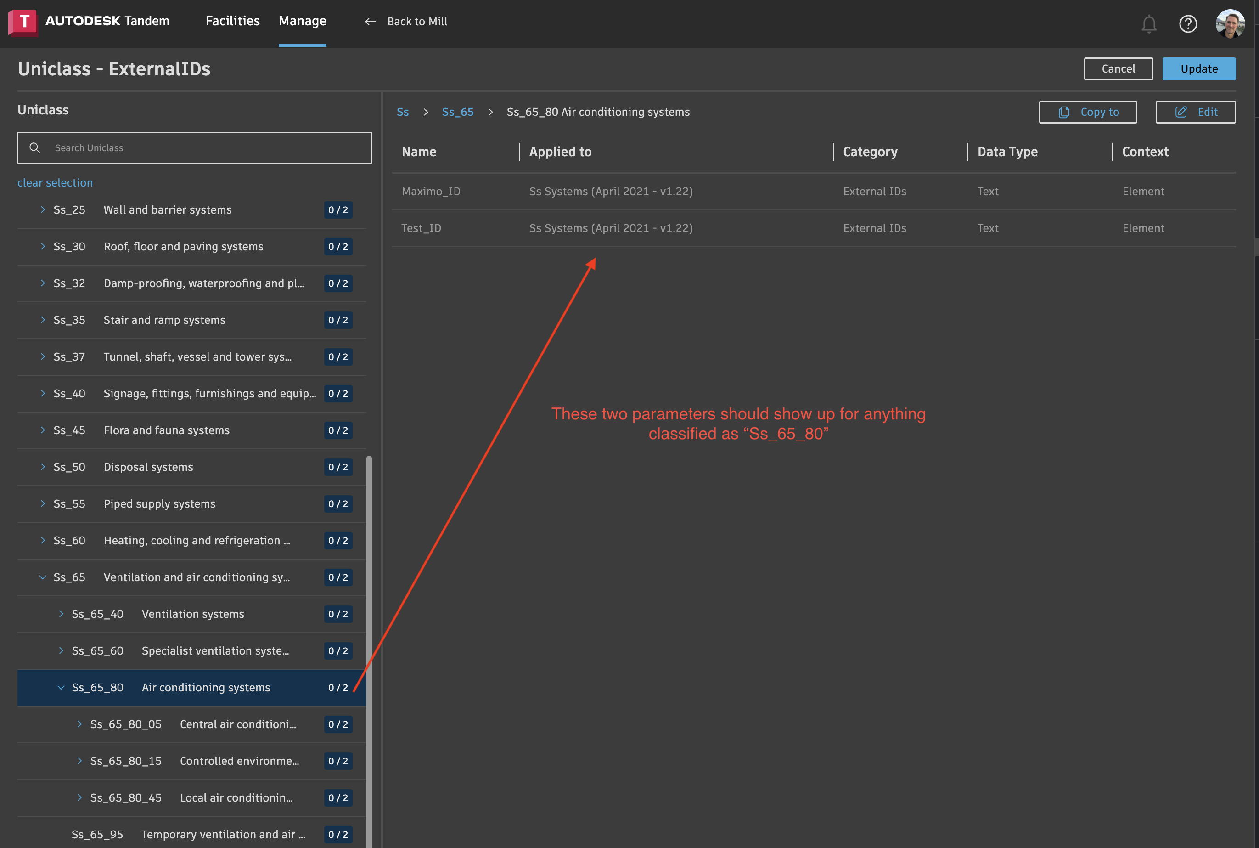Click the search magnifier icon
Image resolution: width=1259 pixels, height=848 pixels.
(34, 147)
